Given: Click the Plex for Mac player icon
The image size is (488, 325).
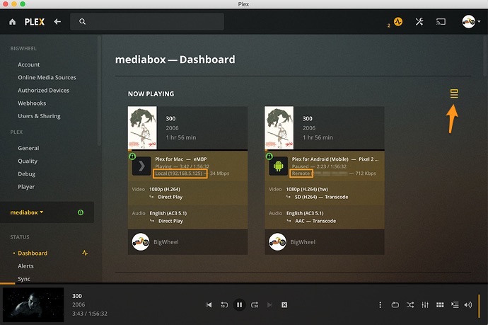Looking at the screenshot, I should click(141, 166).
